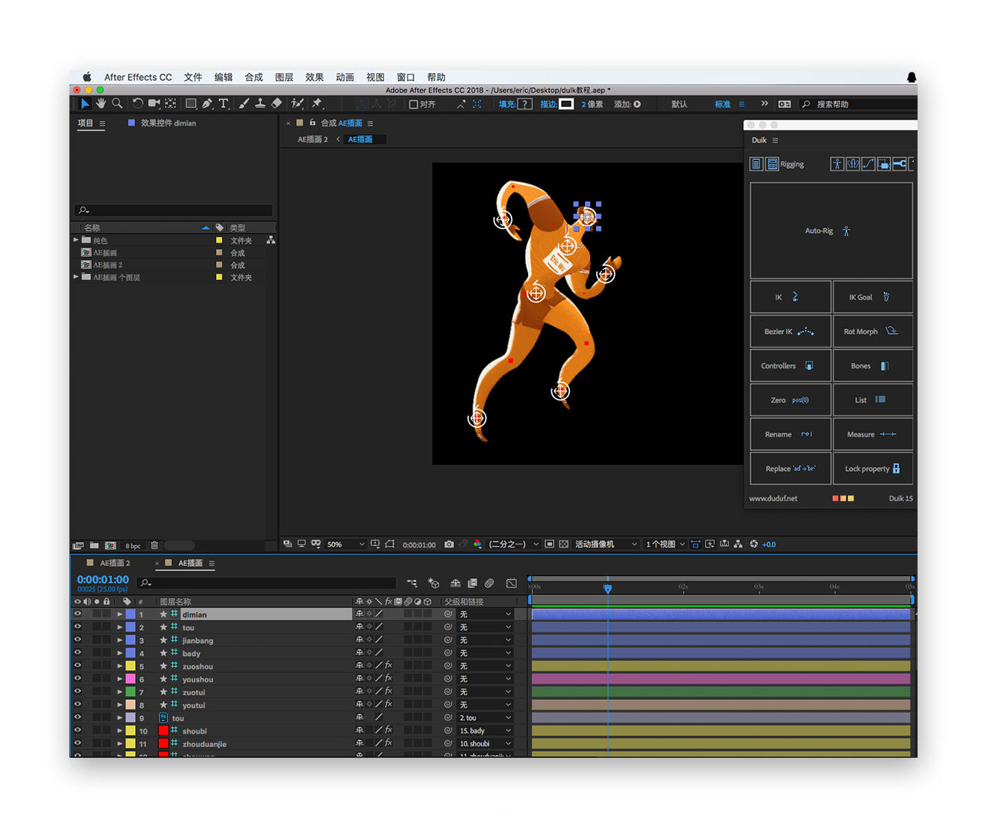This screenshot has width=987, height=828.
Task: Toggle fx switch on zuotui layer
Action: 389,692
